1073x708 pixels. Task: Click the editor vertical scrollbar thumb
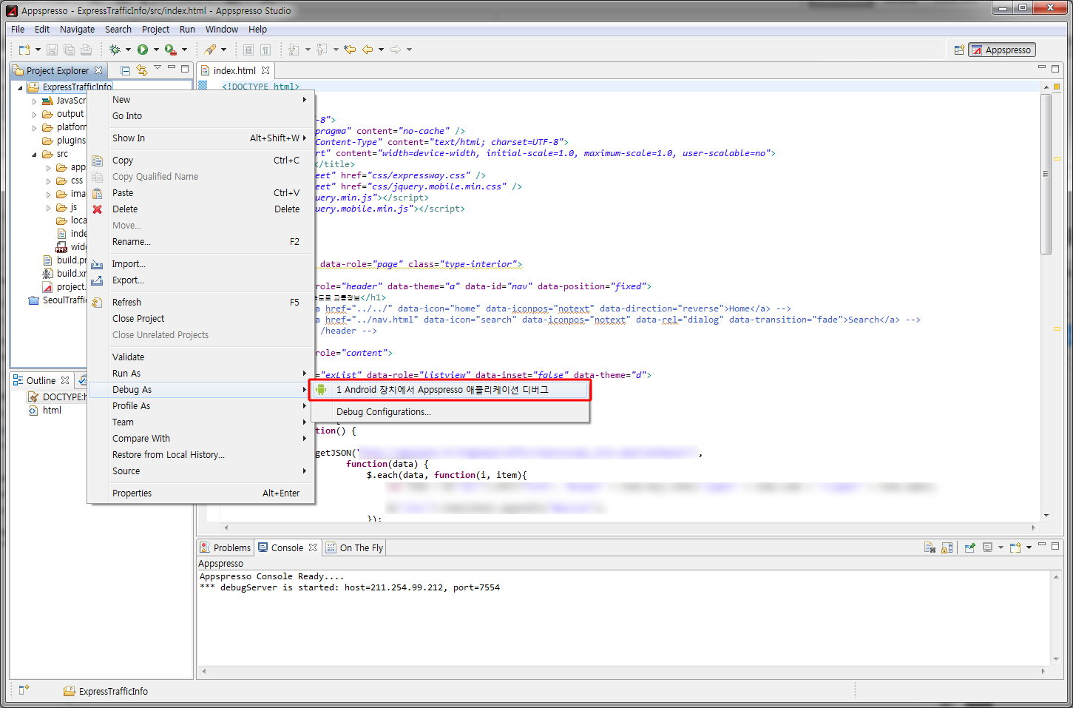pyautogui.click(x=1046, y=174)
